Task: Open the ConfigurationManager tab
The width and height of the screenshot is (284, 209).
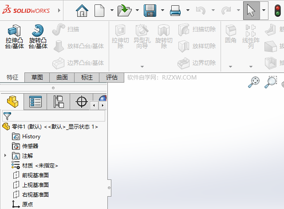Action: click(58, 102)
